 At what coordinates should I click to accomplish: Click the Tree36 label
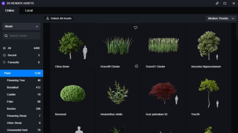click(x=195, y=114)
